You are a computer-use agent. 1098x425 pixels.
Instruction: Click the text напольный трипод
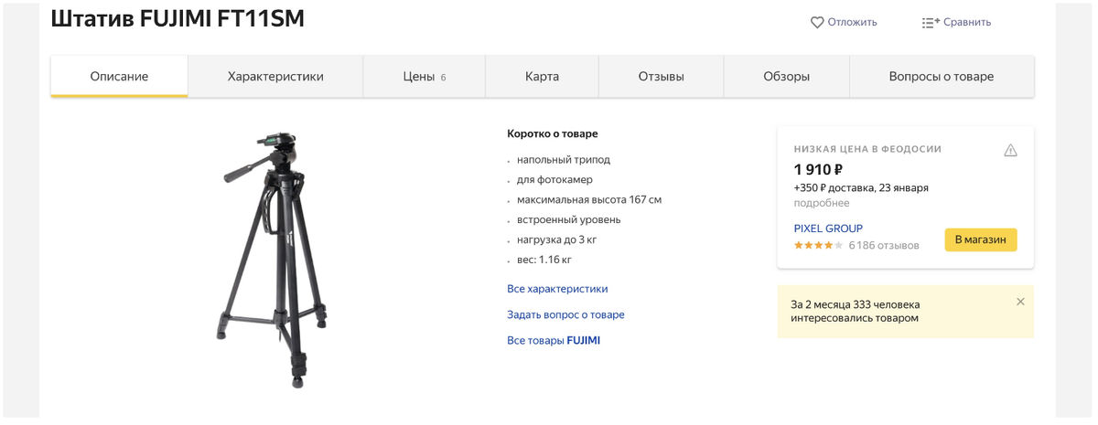[x=564, y=159]
